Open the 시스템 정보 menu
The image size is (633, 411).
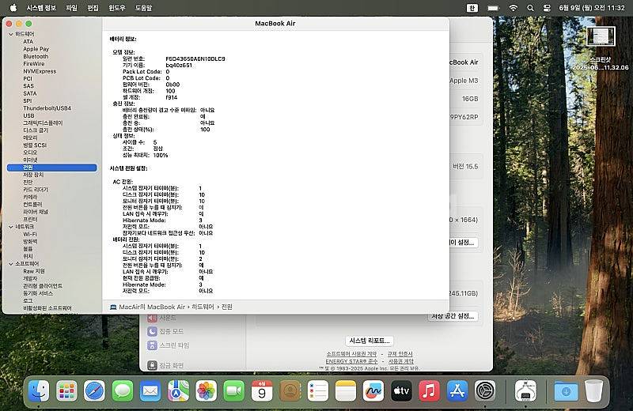(41, 8)
